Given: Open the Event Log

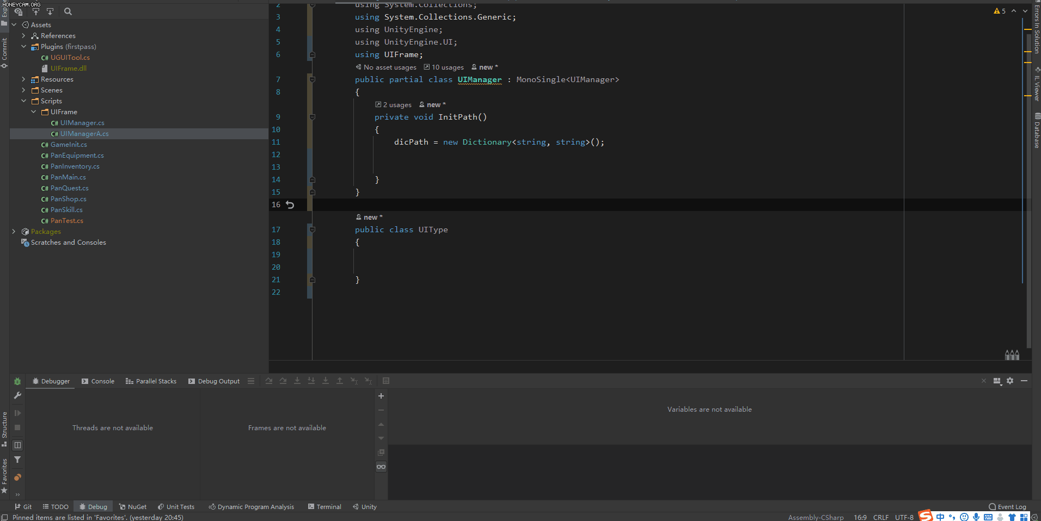Looking at the screenshot, I should click(x=1007, y=507).
